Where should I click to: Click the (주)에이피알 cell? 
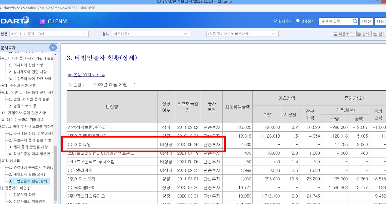tap(112, 145)
